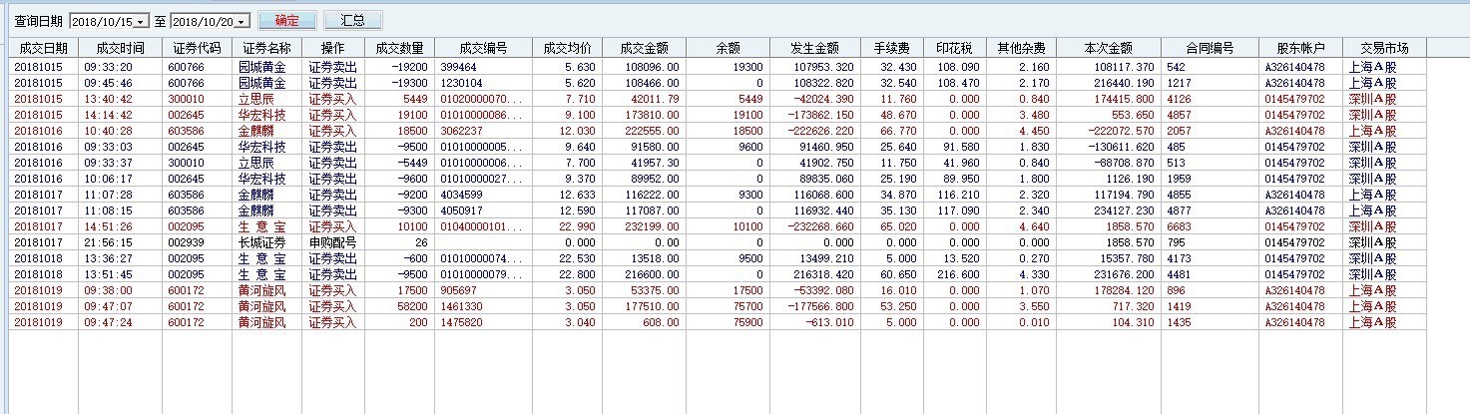1470x414 pixels.
Task: Select the row with time 09:45:46
Action: [x=719, y=83]
